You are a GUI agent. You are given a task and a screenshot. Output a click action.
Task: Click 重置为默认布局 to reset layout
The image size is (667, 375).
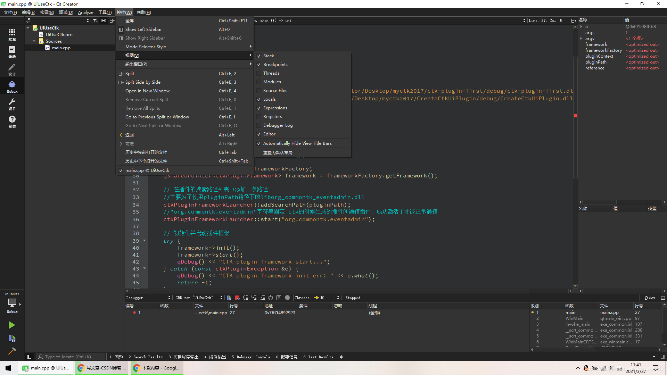[278, 152]
